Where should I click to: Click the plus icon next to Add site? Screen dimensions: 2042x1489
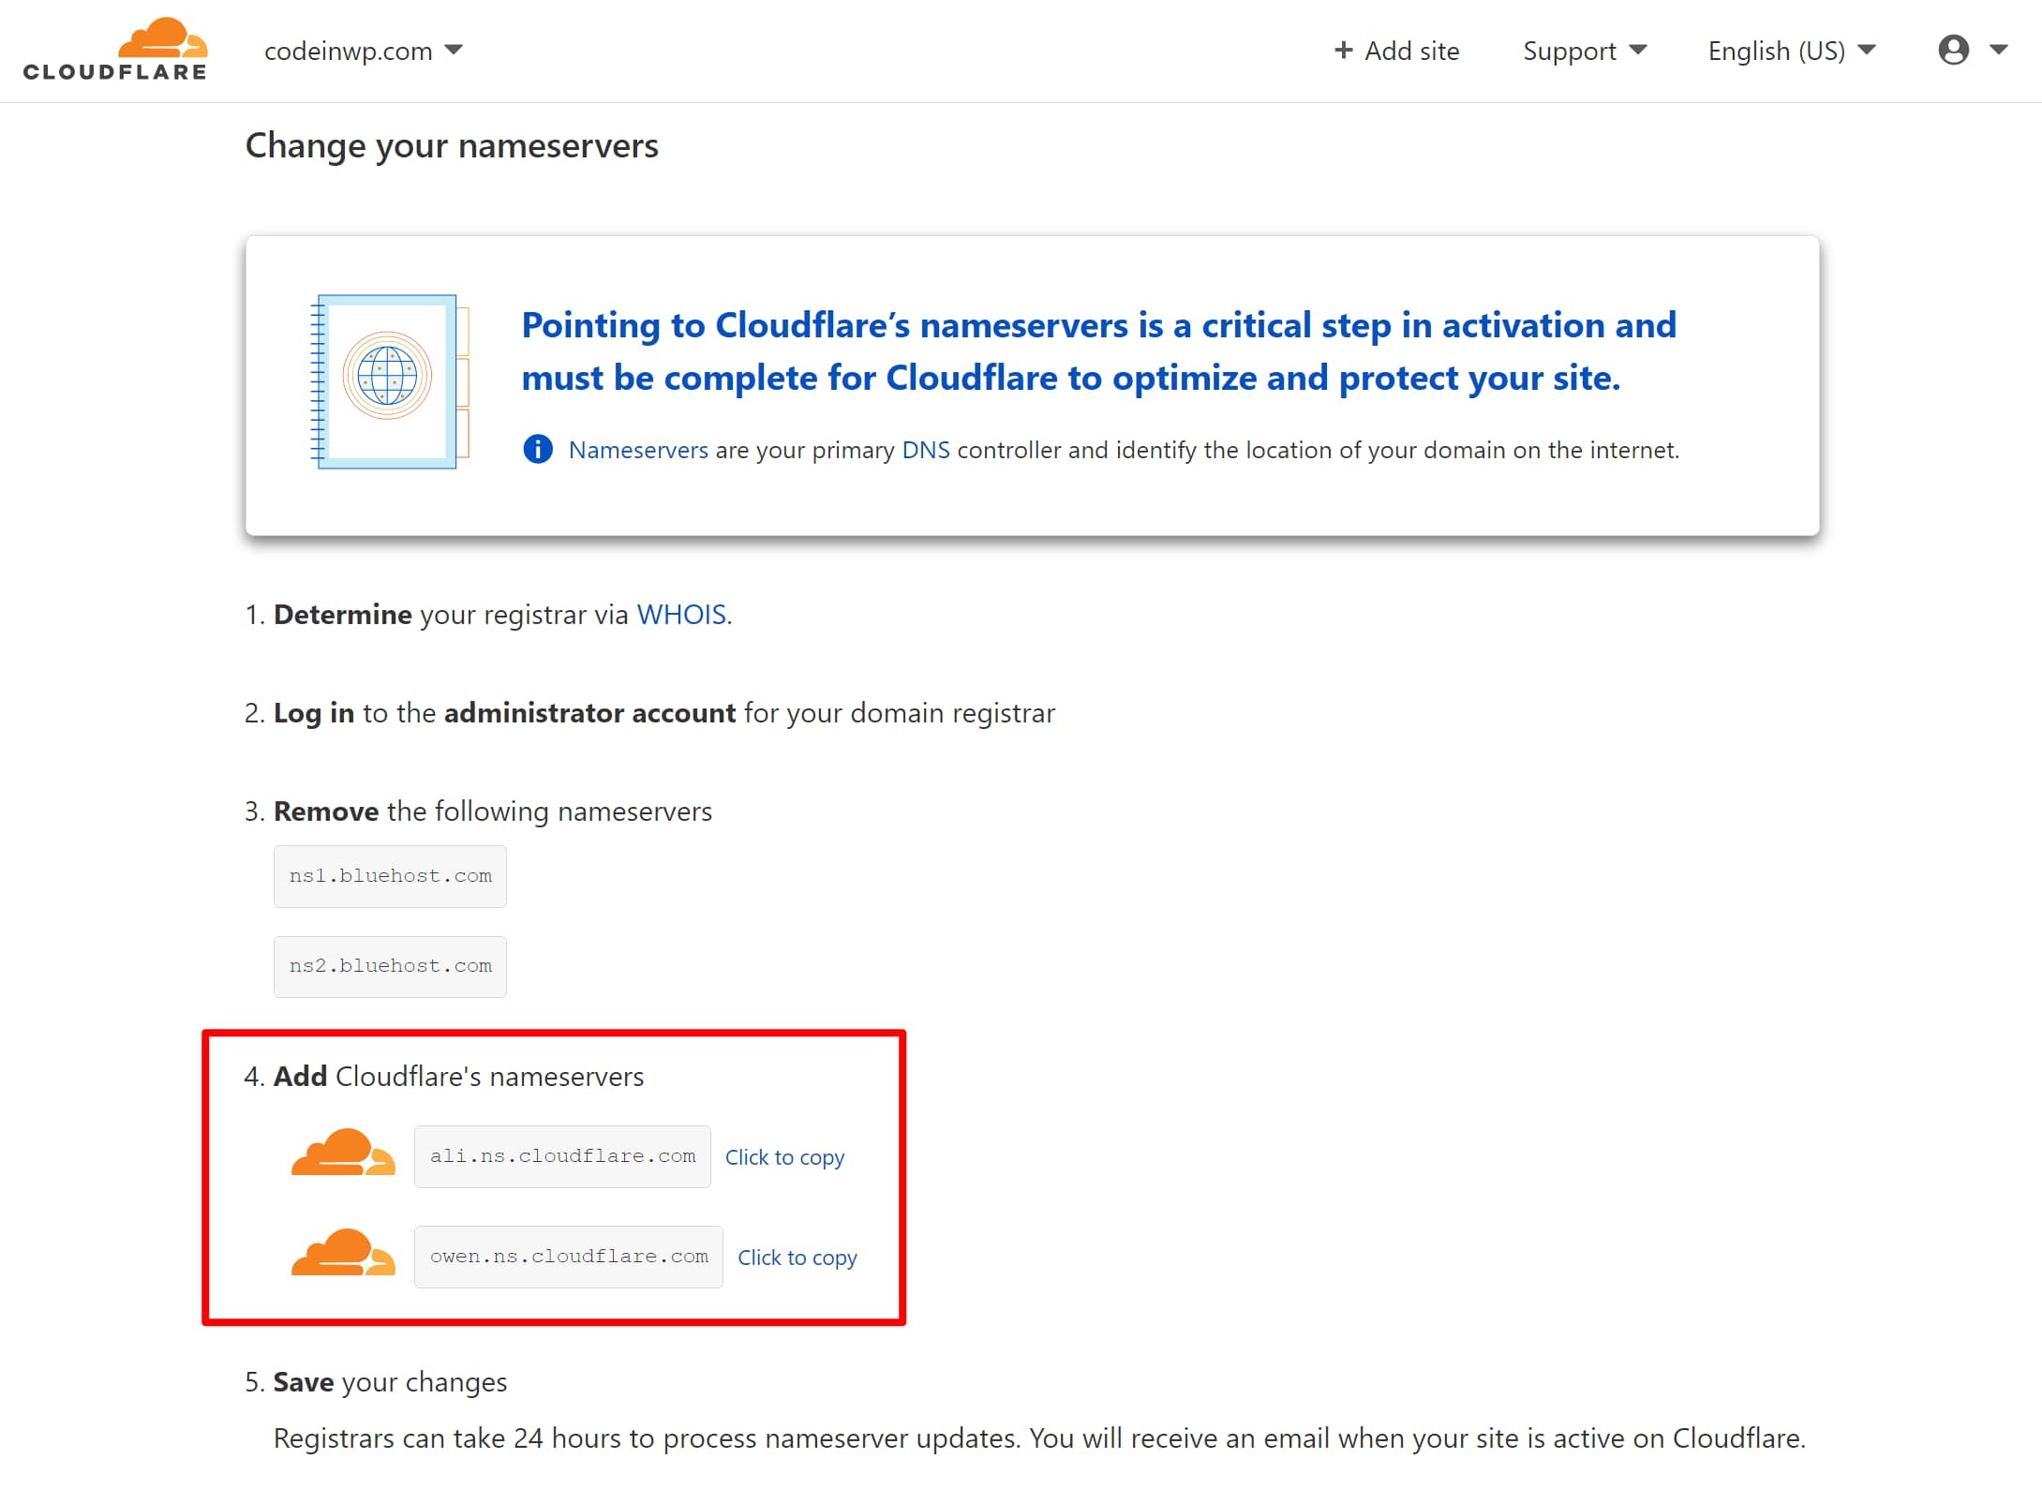1344,50
